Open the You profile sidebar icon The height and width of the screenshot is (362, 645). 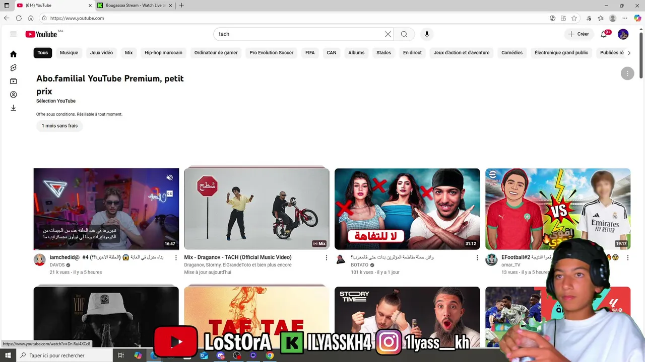[14, 95]
